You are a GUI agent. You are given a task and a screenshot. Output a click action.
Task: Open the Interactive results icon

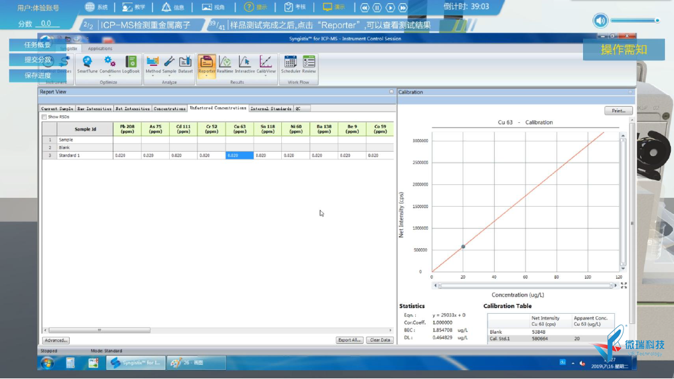(x=245, y=65)
